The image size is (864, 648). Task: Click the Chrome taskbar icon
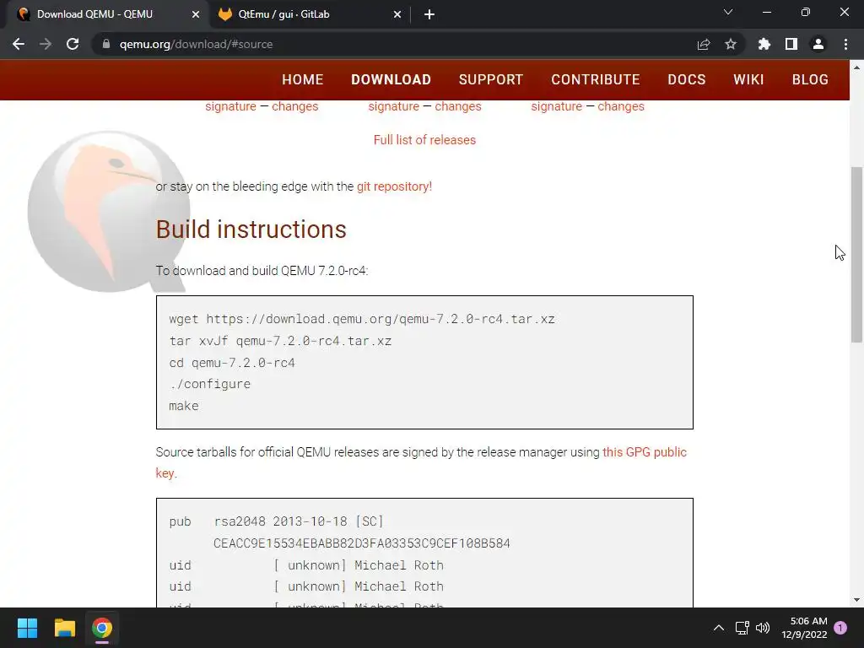click(x=102, y=628)
